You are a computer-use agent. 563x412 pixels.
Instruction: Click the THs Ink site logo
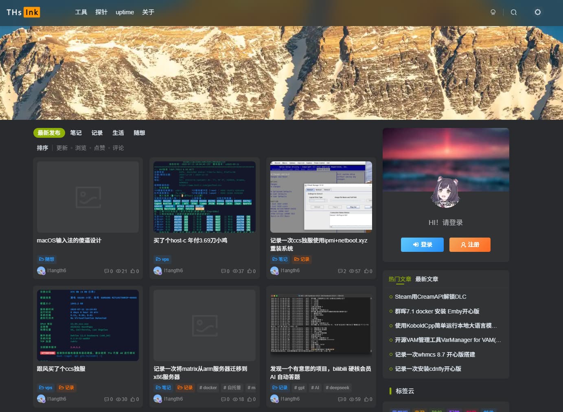[x=23, y=12]
